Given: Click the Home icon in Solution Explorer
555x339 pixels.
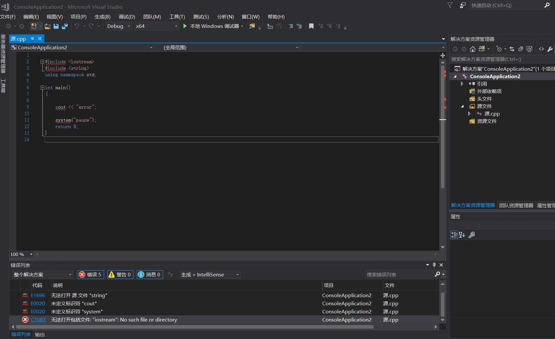Looking at the screenshot, I should click(473, 49).
